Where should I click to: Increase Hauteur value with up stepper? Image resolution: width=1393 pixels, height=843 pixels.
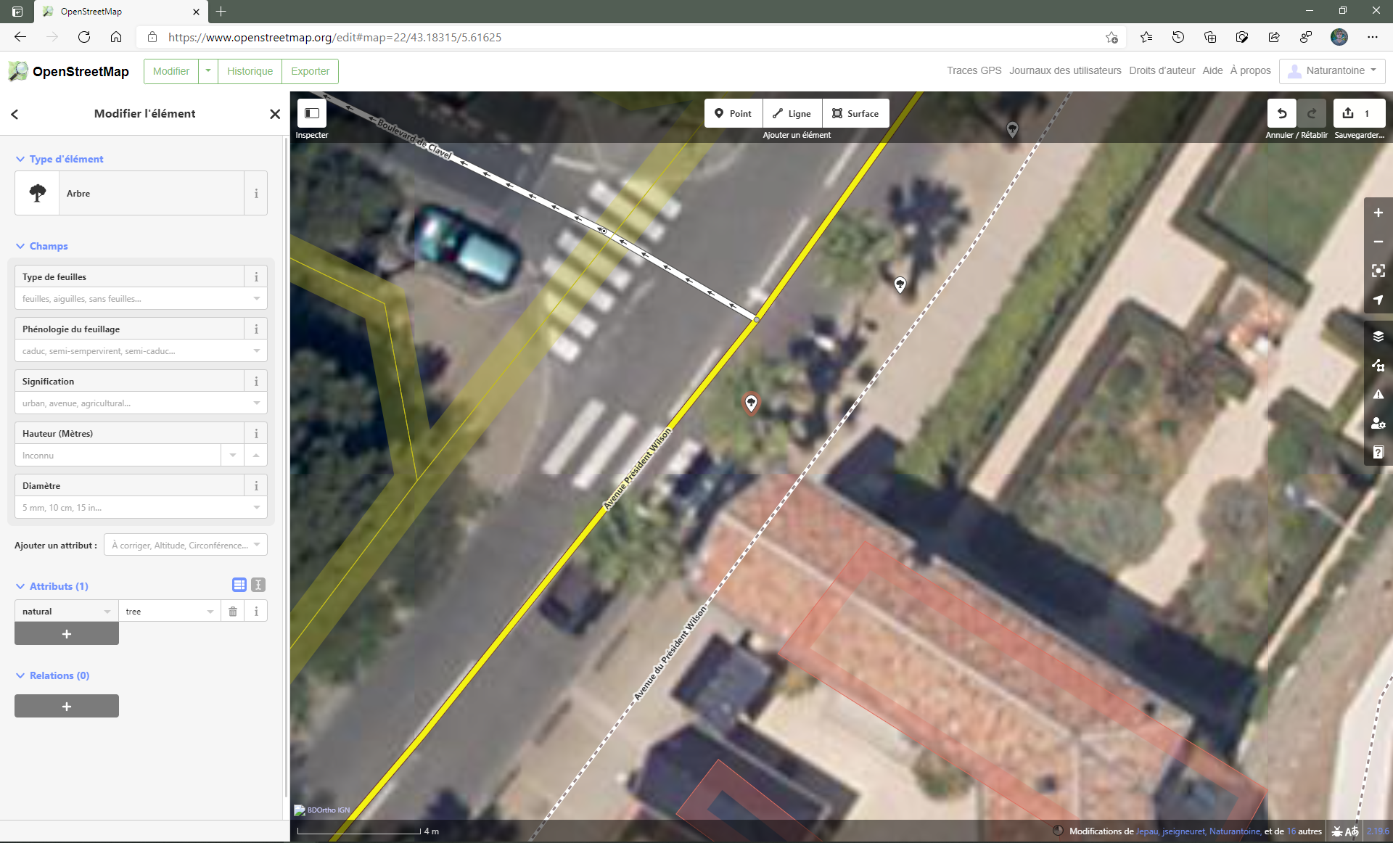tap(256, 455)
